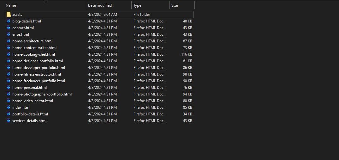
Task: Click the home-personal.html file icon
Action: coord(9,88)
